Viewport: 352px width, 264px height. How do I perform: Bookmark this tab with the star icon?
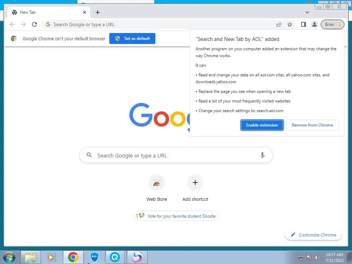290,24
